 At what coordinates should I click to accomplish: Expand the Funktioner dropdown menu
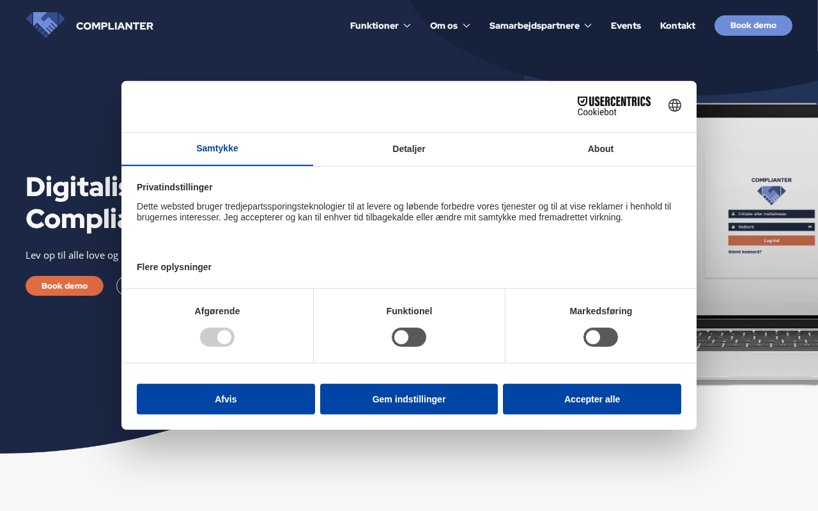(380, 26)
